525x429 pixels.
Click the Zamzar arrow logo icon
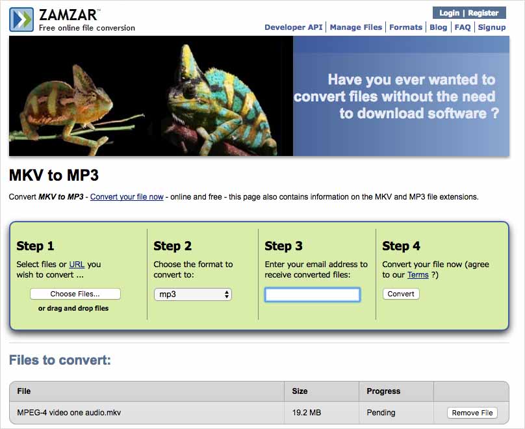coord(21,19)
